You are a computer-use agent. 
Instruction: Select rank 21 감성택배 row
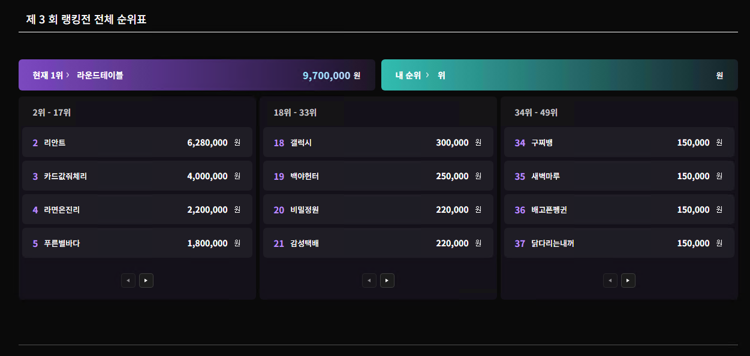378,243
